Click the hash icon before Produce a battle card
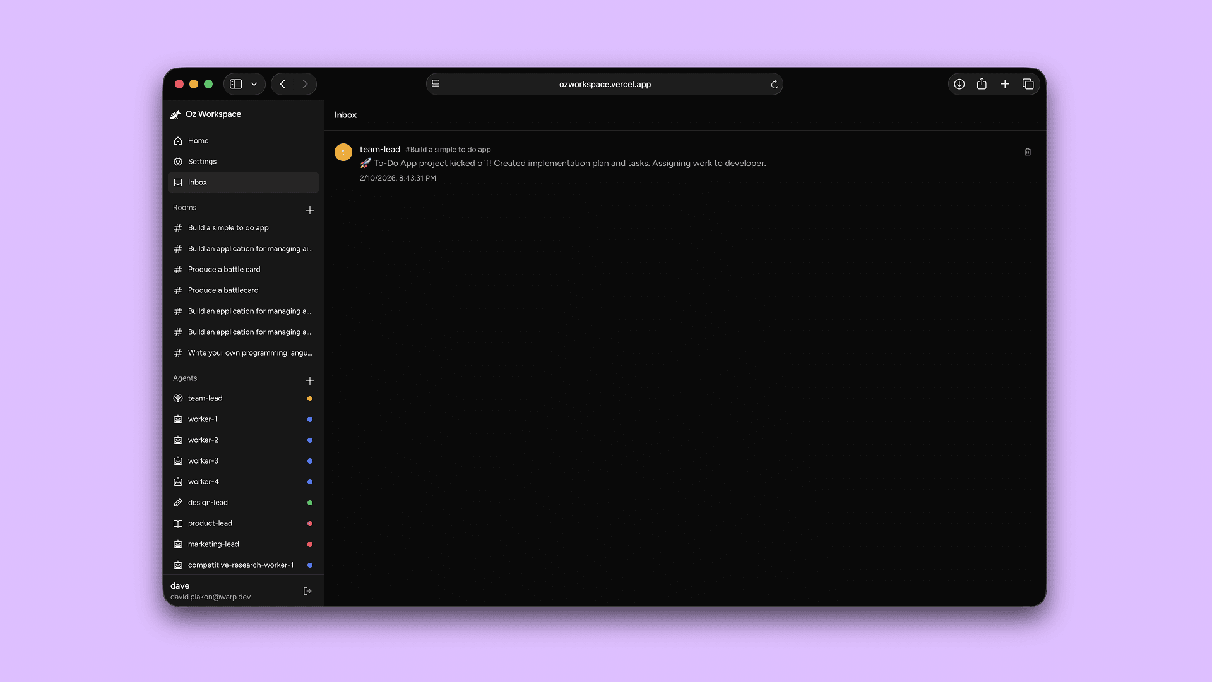 (x=177, y=270)
